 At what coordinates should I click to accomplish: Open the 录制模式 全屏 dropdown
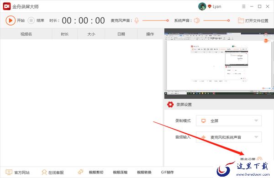[229, 120]
